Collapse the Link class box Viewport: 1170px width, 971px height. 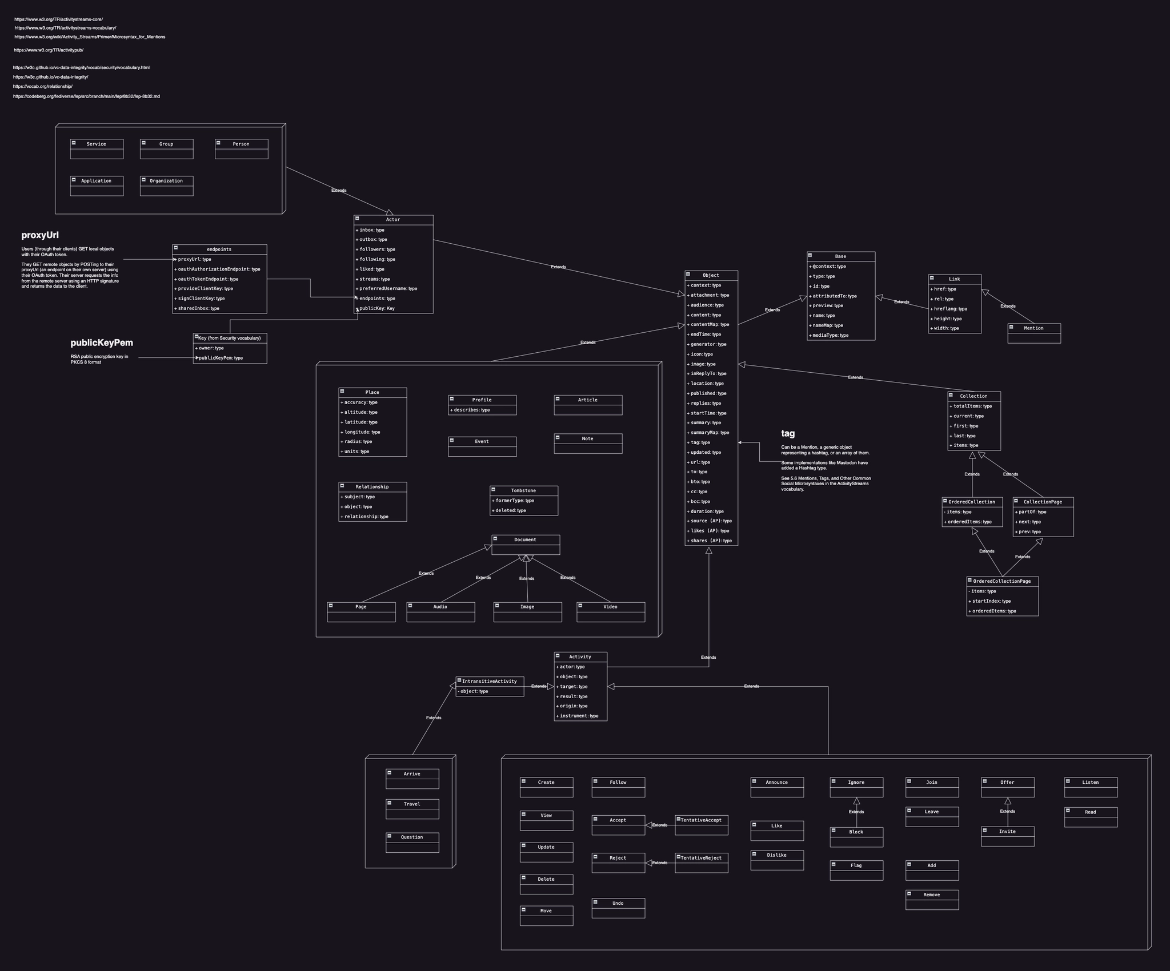(x=932, y=278)
